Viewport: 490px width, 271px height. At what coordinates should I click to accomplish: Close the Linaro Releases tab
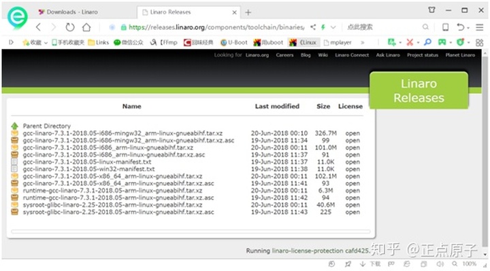click(x=234, y=12)
